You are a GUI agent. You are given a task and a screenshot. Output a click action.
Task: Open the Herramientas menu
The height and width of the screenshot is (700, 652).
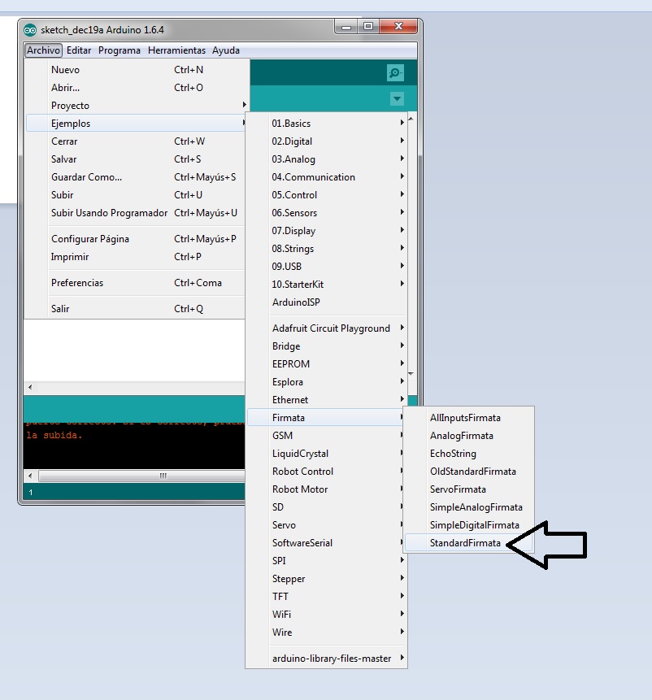coord(176,50)
